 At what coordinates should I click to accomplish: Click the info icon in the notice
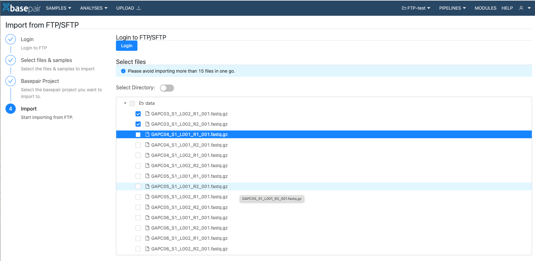click(123, 71)
